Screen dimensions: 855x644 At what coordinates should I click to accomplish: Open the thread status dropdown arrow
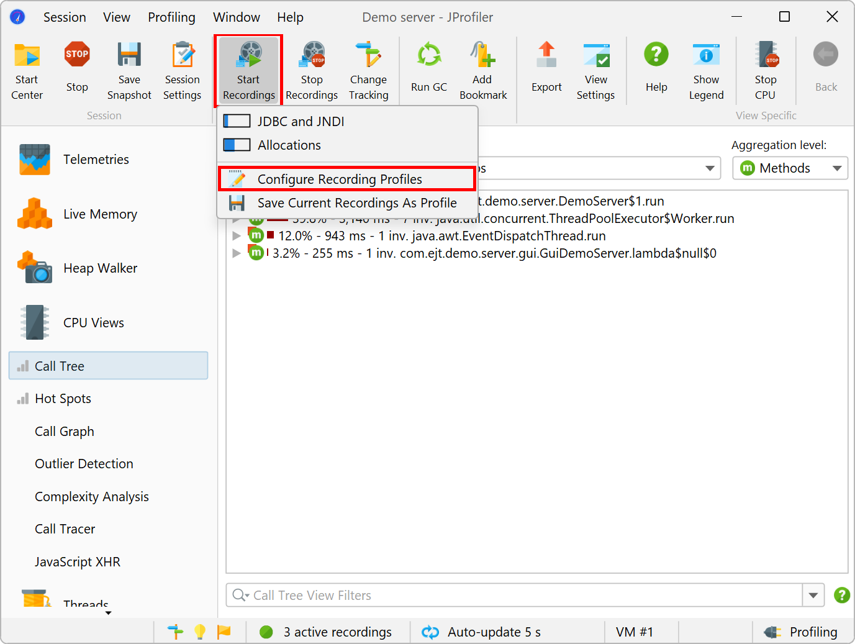[710, 168]
